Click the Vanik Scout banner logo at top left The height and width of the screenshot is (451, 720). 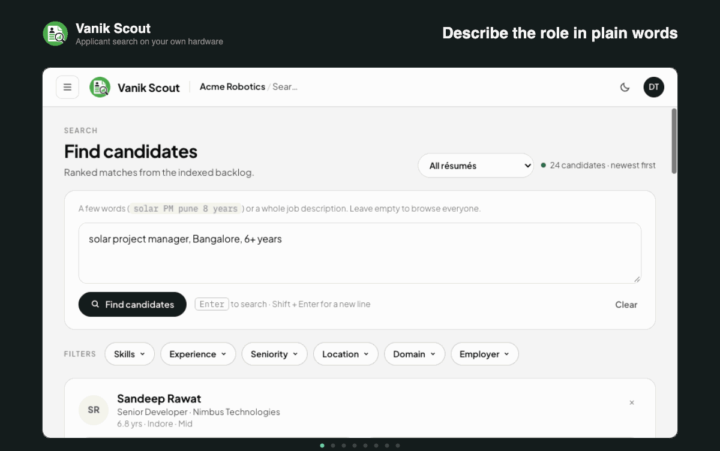point(55,34)
